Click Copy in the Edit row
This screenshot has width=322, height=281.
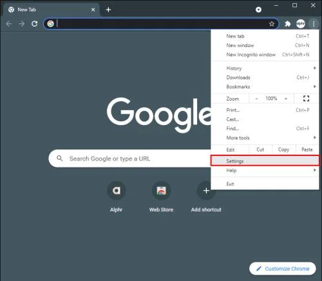coord(284,150)
